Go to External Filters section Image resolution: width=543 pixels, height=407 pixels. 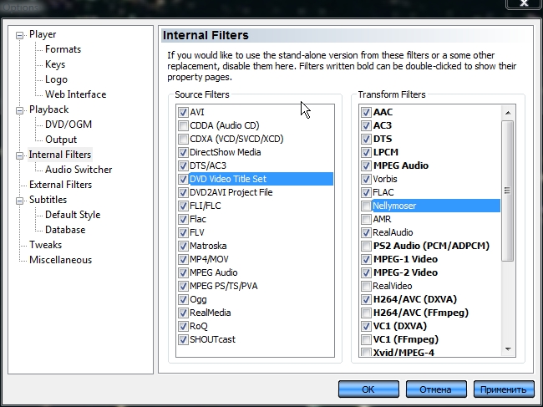click(x=60, y=185)
